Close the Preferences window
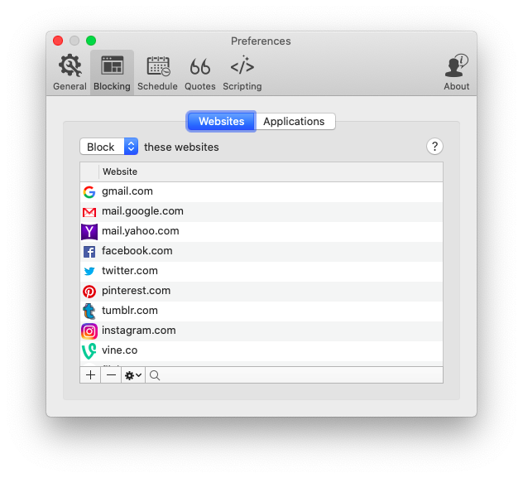523x478 pixels. coord(58,41)
